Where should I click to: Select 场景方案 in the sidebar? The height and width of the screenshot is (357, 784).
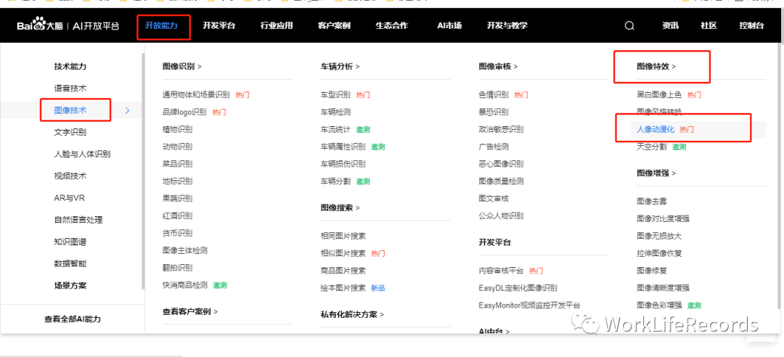tap(70, 285)
